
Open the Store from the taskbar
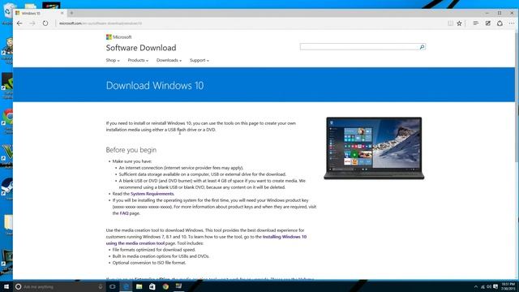(x=152, y=286)
